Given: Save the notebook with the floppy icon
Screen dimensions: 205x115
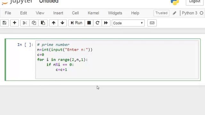Looking at the screenshot, I should point(4,23).
